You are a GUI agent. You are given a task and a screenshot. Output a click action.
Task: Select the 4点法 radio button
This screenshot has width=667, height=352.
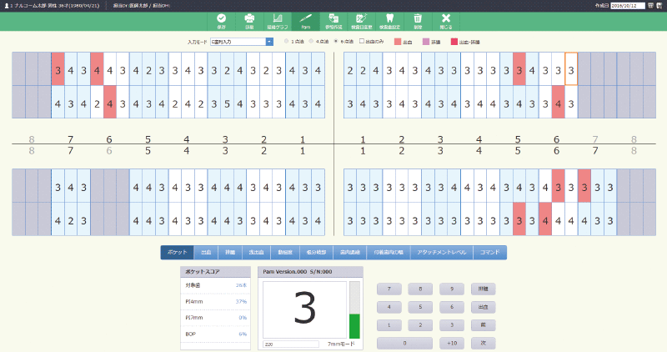pyautogui.click(x=311, y=41)
